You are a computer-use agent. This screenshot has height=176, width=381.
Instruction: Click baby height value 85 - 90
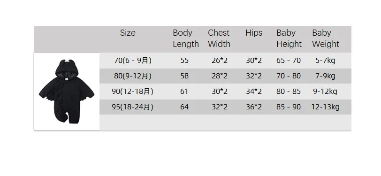coord(289,107)
